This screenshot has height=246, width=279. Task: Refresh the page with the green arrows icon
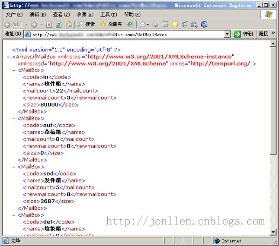point(59,25)
